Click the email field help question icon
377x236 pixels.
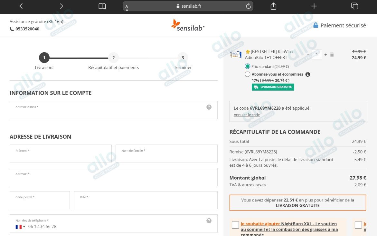209,107
